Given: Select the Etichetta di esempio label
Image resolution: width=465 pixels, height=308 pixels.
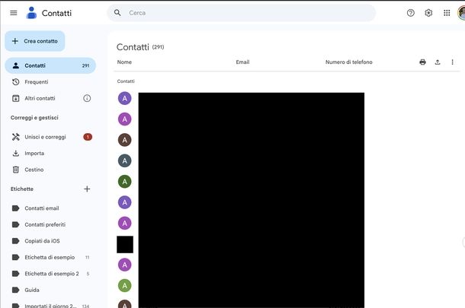Looking at the screenshot, I should tap(50, 257).
